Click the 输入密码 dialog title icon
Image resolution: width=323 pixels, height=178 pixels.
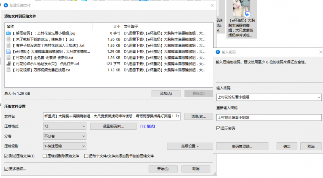tap(218, 52)
